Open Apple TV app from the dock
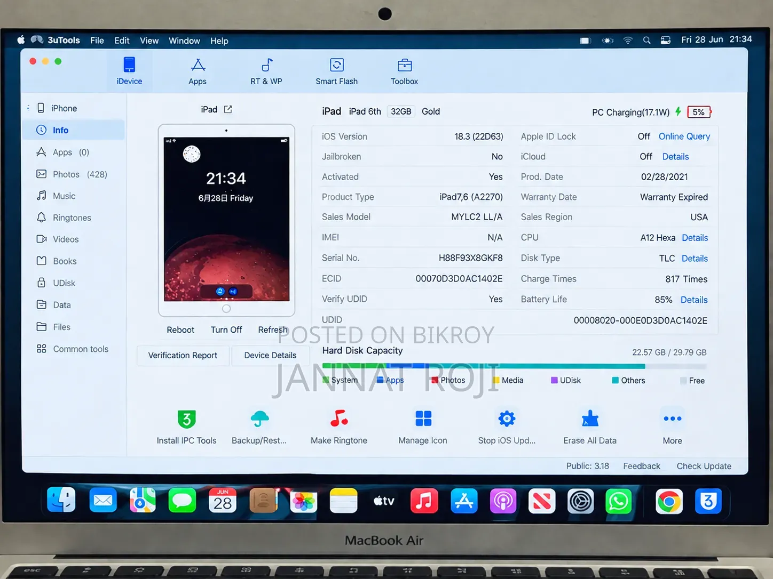Image resolution: width=773 pixels, height=579 pixels. (384, 501)
